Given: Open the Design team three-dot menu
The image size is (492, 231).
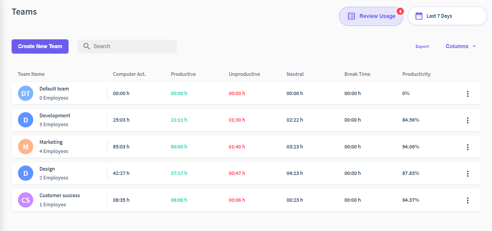Looking at the screenshot, I should [x=468, y=174].
